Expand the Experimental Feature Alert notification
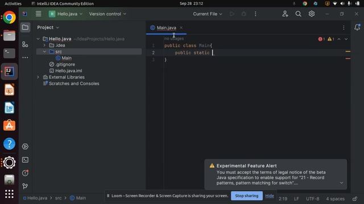Image resolution: width=364 pixels, height=204 pixels. point(341,182)
